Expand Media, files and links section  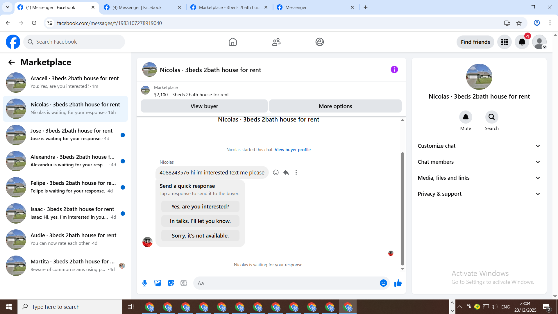pos(479,178)
